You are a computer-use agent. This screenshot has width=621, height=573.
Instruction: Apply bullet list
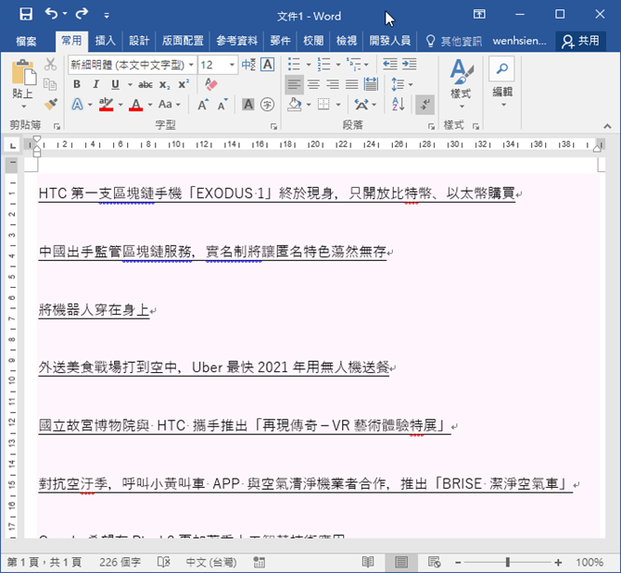[294, 64]
